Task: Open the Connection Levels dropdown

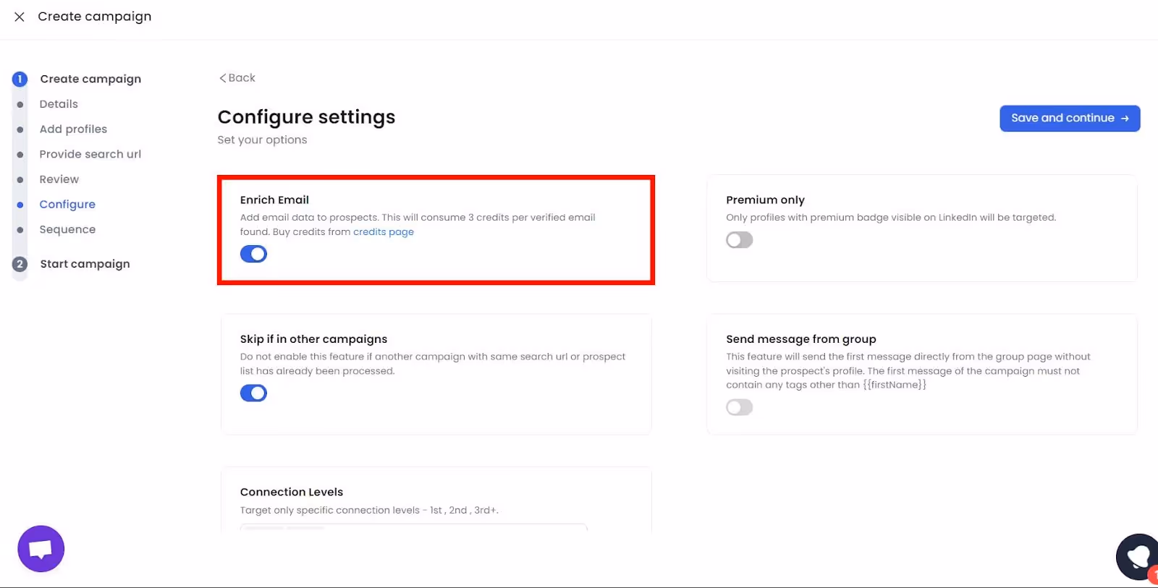Action: coord(413,530)
